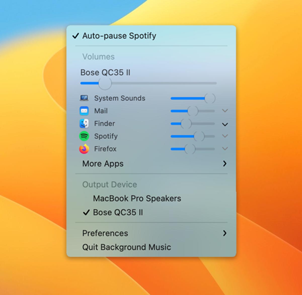The height and width of the screenshot is (295, 302).
Task: Click the Finder app name label
Action: point(104,123)
